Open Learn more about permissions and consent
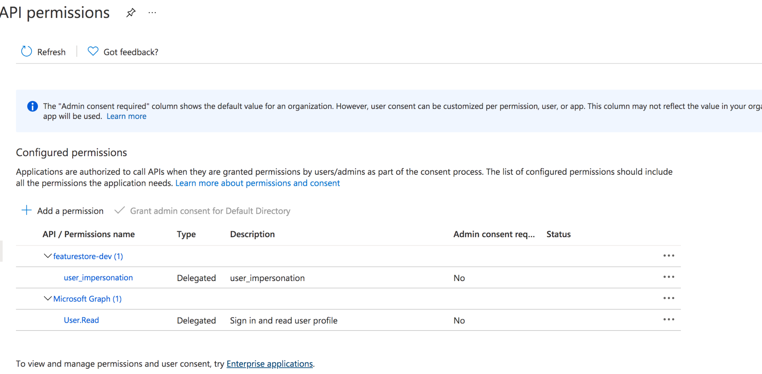This screenshot has height=374, width=762. tap(257, 183)
